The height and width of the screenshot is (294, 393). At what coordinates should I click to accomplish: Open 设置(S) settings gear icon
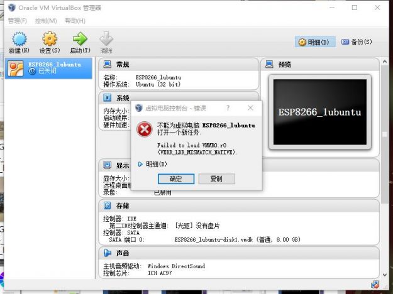tap(50, 39)
